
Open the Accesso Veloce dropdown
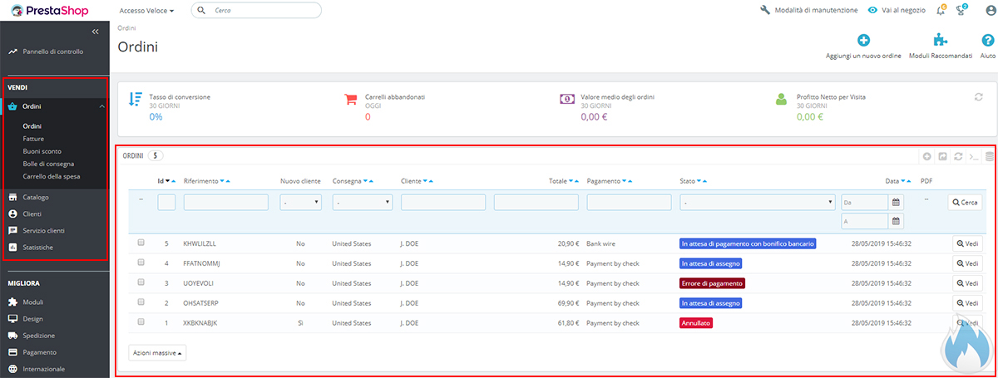pos(147,11)
